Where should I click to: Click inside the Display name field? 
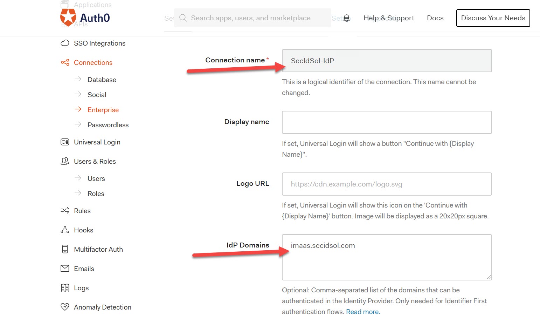point(387,122)
